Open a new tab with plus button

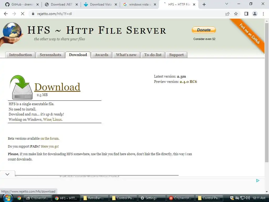coord(204,4)
